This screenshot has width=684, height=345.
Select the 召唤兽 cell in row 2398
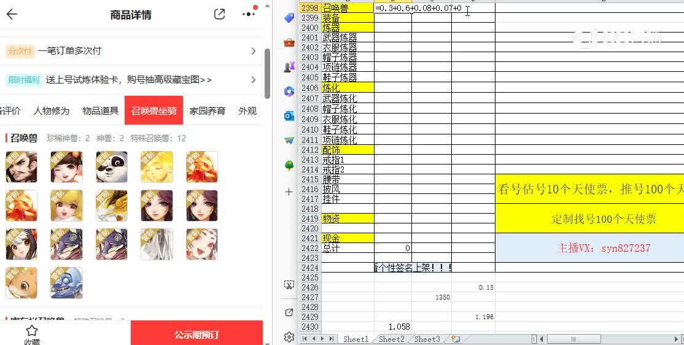(x=348, y=8)
